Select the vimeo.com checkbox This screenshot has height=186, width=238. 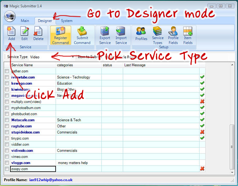7,157
